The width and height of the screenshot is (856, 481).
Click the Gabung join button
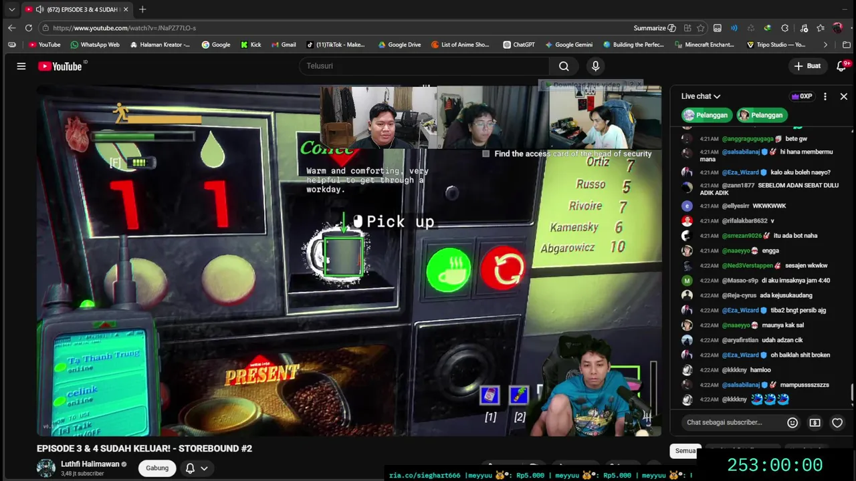point(157,468)
